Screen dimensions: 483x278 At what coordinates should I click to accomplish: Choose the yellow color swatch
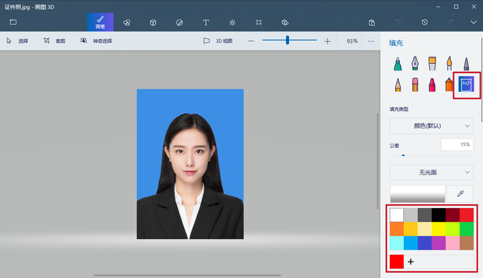[439, 229]
